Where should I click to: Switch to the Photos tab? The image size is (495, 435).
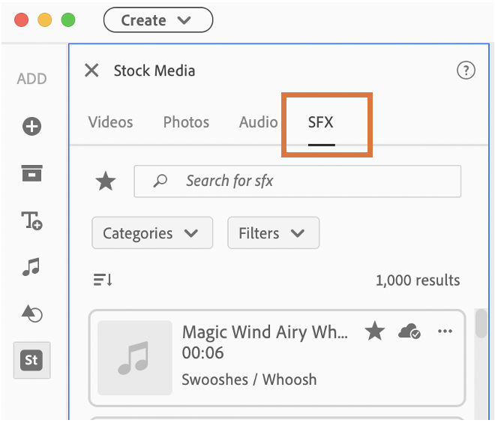[x=186, y=122]
